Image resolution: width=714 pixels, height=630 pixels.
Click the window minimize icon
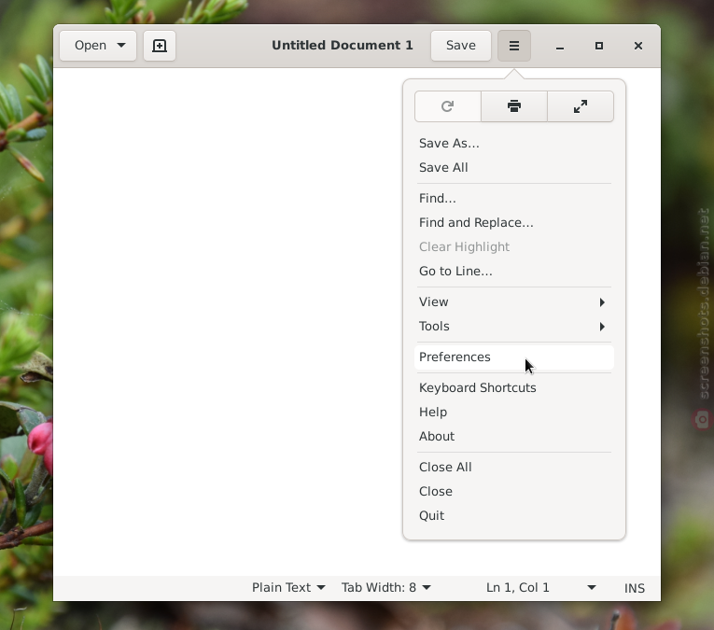coord(560,46)
